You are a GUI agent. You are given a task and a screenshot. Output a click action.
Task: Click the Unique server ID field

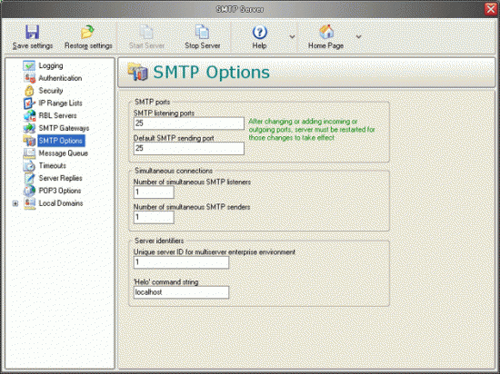point(181,262)
